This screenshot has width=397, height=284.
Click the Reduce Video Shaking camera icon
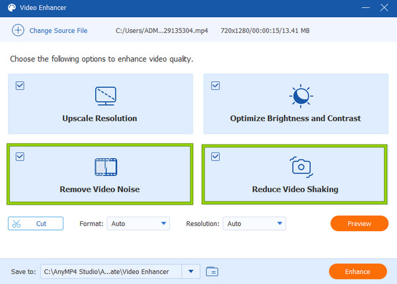(301, 167)
